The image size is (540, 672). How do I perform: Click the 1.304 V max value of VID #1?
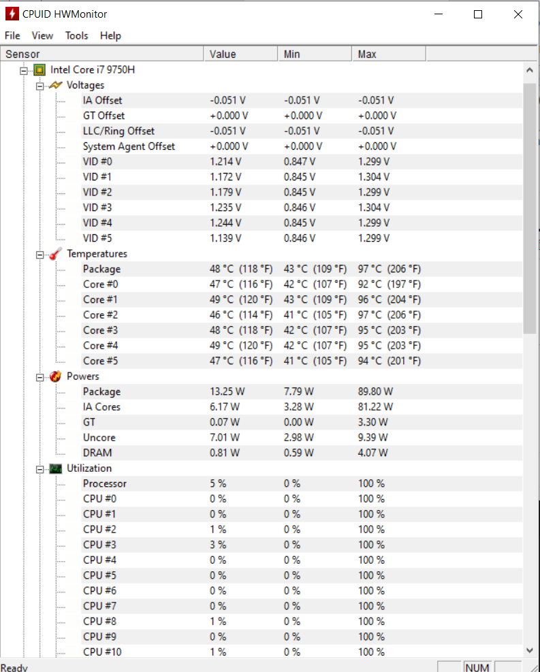click(x=374, y=177)
